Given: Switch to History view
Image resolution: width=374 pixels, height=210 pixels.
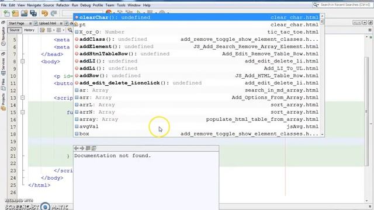Looking at the screenshot, I should 29,30.
